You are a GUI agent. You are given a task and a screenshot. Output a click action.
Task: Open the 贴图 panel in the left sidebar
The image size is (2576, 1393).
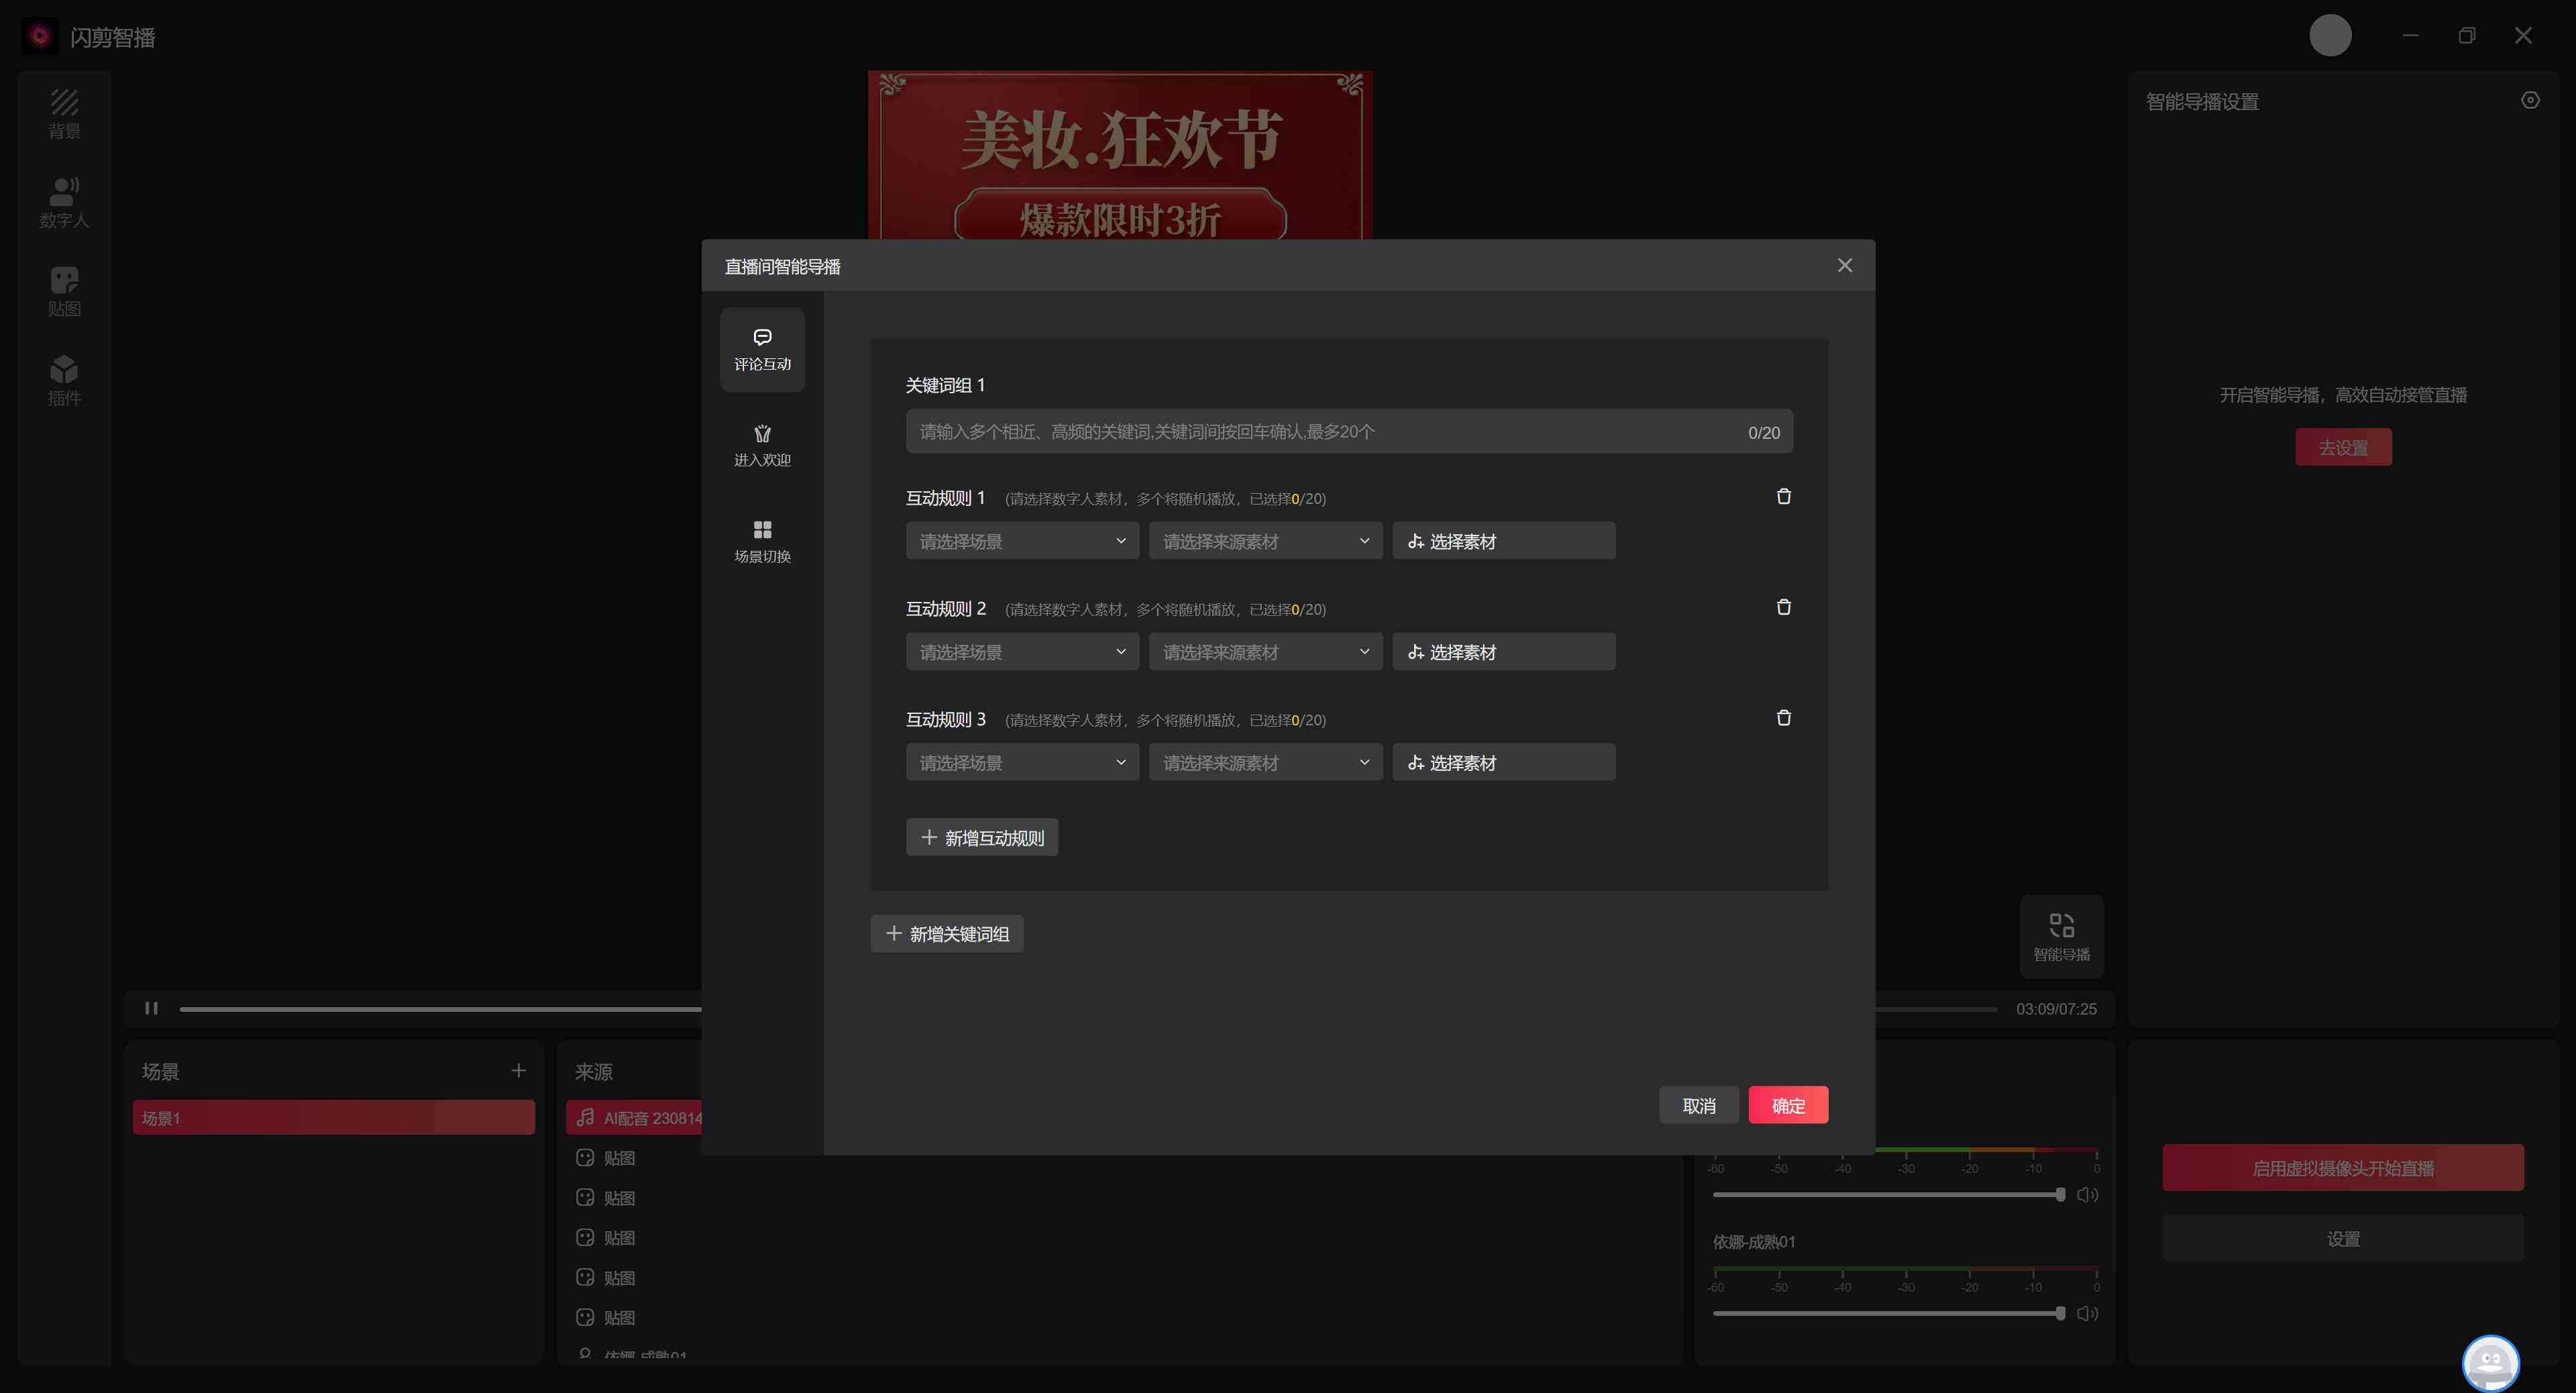[x=64, y=292]
